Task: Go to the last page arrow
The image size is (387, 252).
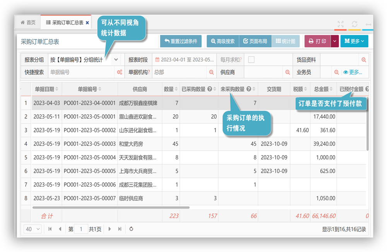Action: 120,229
